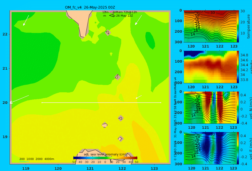This screenshot has width=252, height=171.
Task: Click the 14 contour label in temperature panel
Action: click(x=193, y=34)
